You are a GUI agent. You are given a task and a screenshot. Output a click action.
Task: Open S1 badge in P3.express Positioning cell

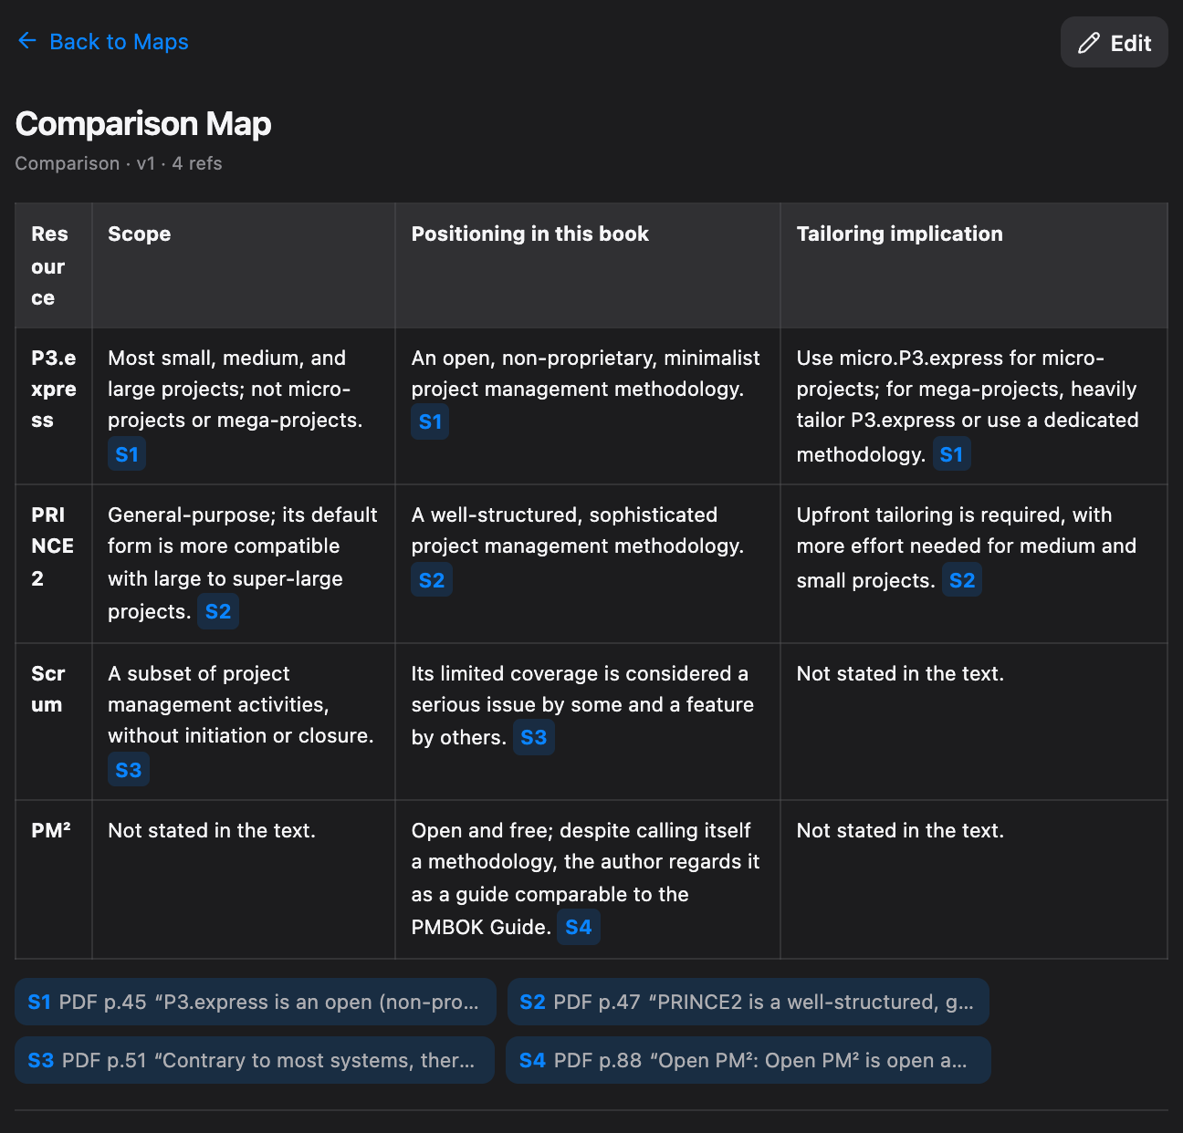pos(430,421)
